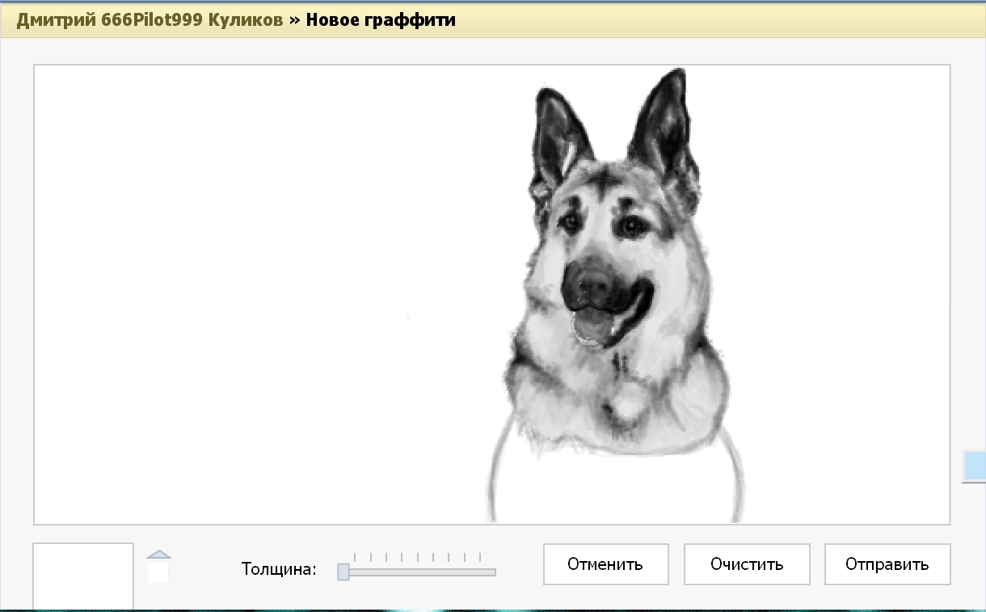Click the Новое граффити title text
This screenshot has height=612, width=986.
click(x=380, y=20)
